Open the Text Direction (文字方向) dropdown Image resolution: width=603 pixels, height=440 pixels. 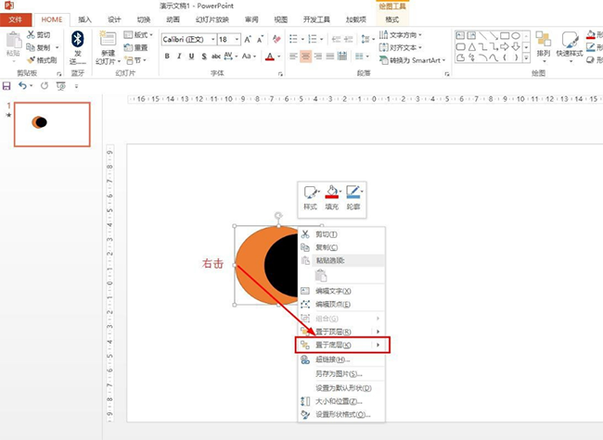pos(401,35)
